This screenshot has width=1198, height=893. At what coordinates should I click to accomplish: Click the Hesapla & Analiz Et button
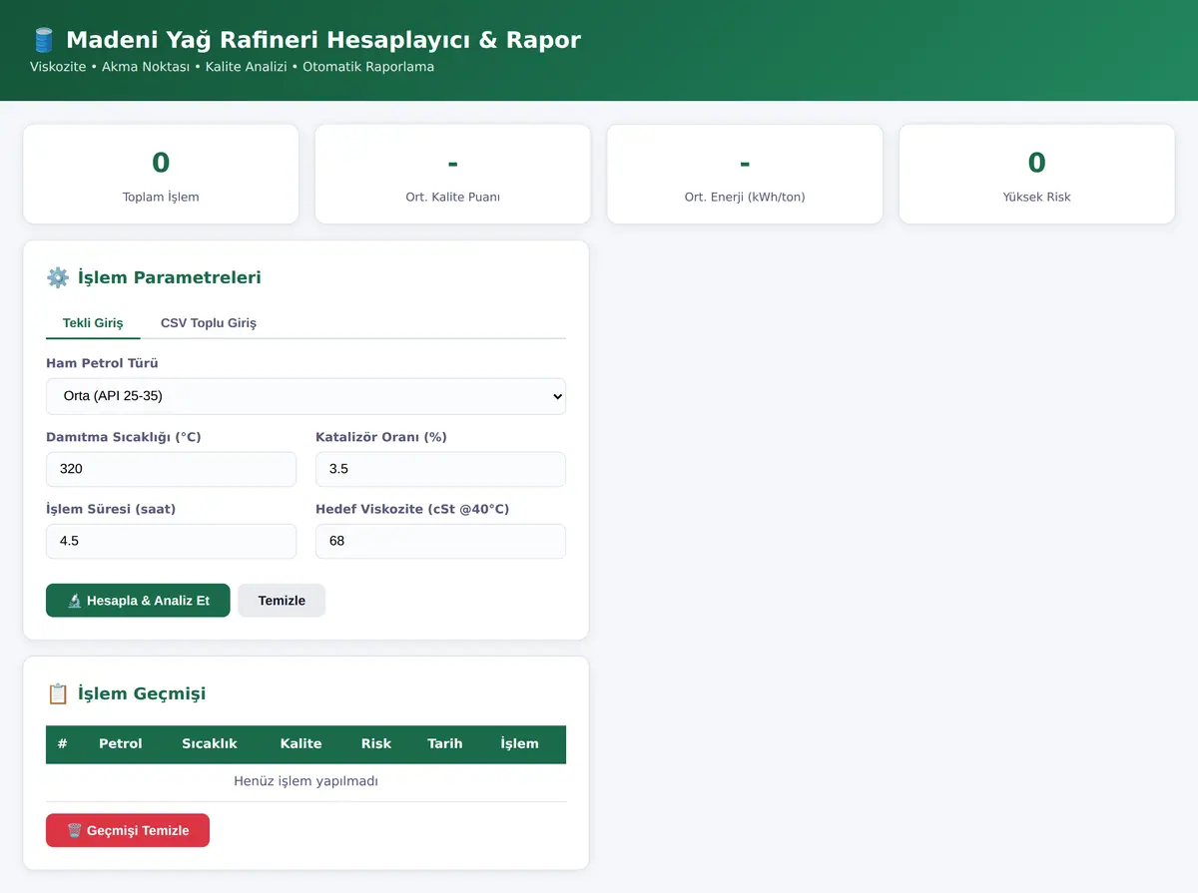click(x=138, y=601)
